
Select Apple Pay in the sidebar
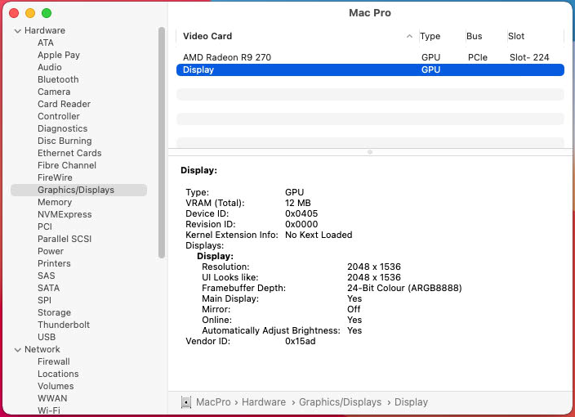(x=59, y=55)
